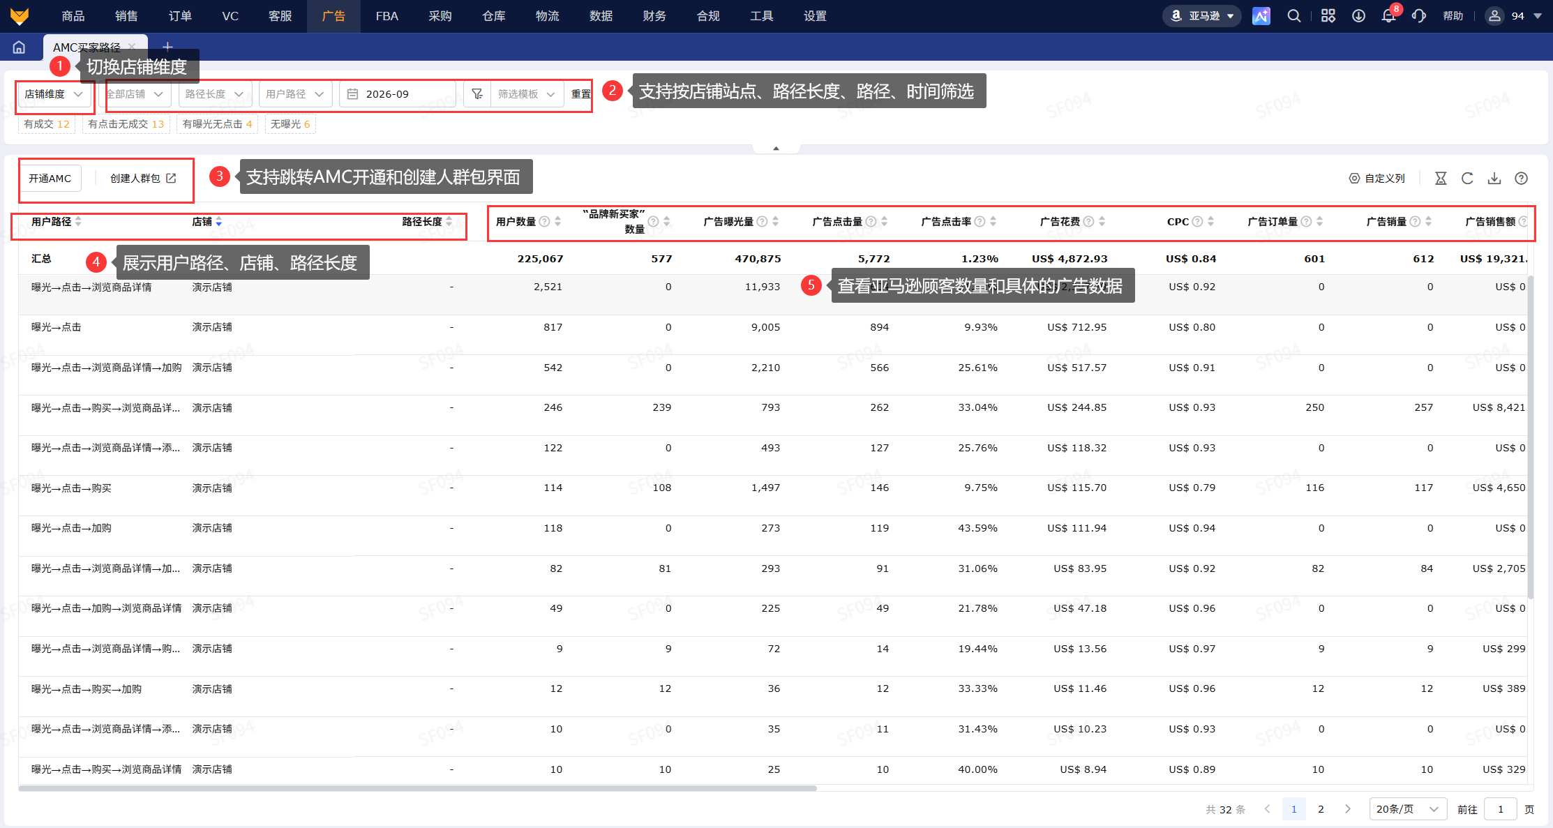1553x828 pixels.
Task: Refresh the table data
Action: tap(1467, 179)
